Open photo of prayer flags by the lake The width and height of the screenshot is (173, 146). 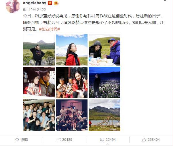click(x=104, y=115)
